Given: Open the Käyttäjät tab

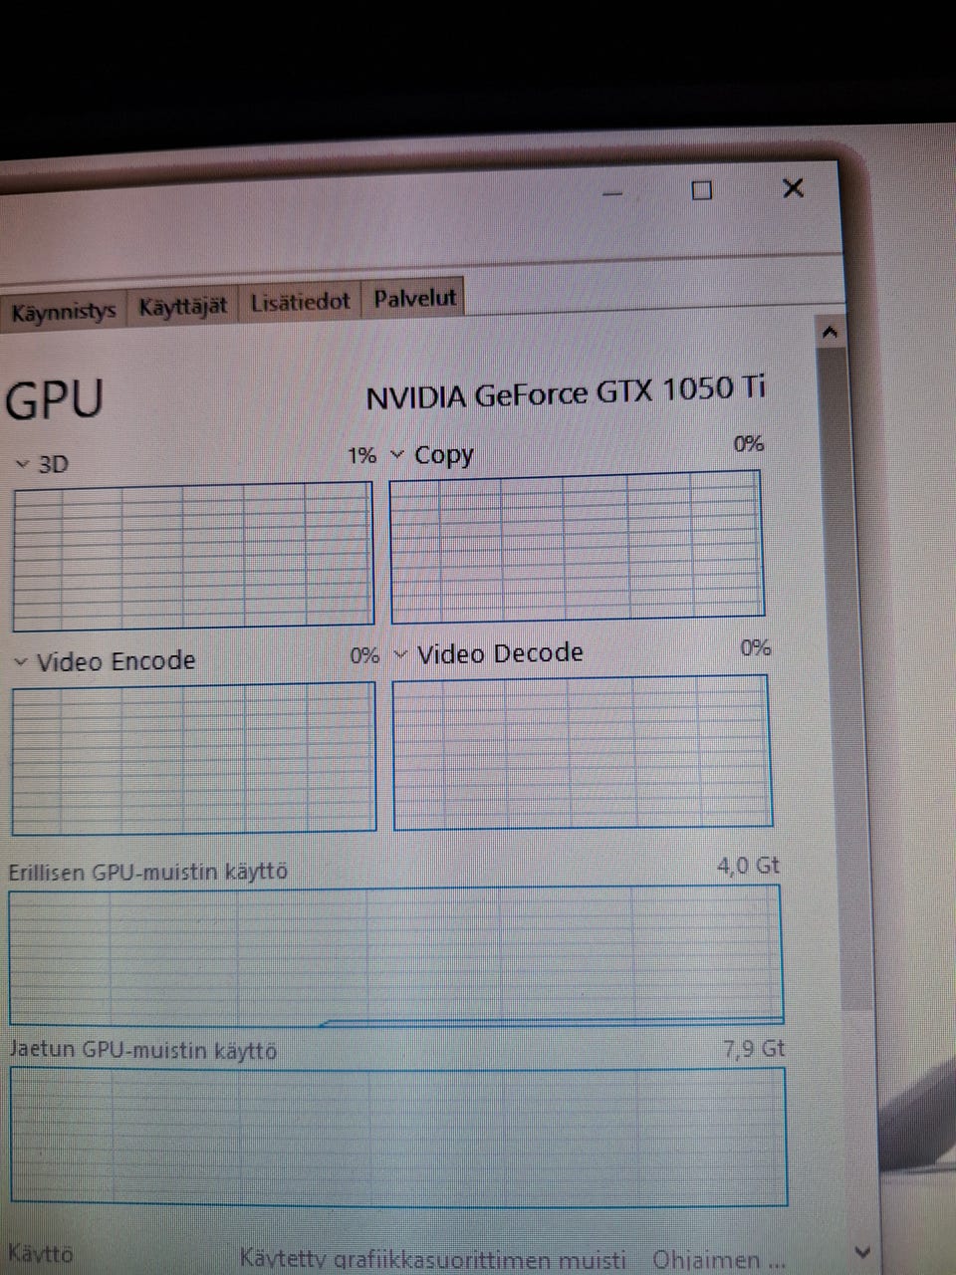Looking at the screenshot, I should tap(183, 306).
